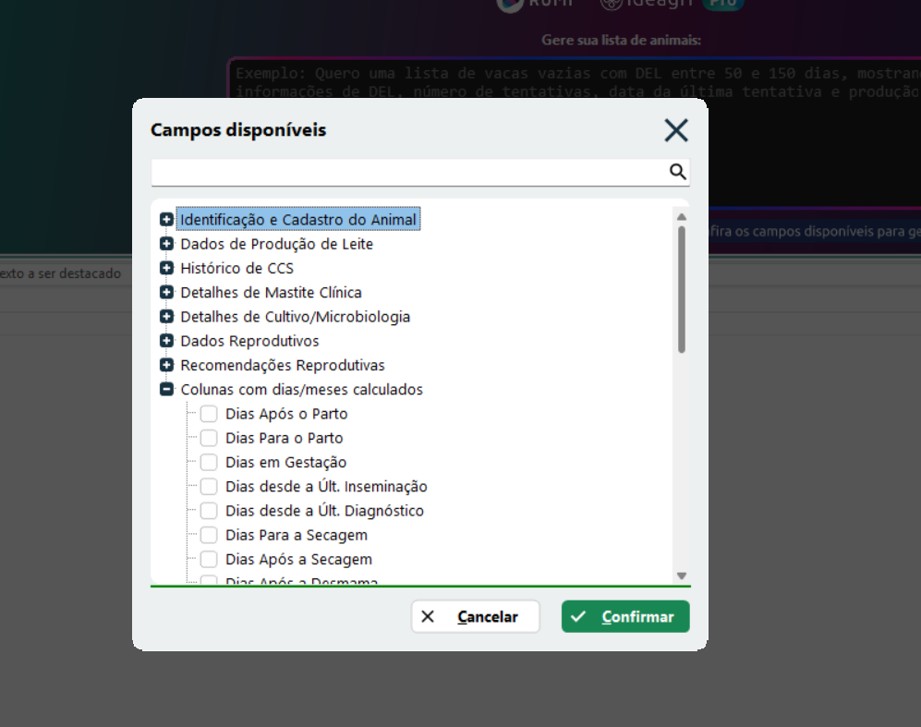Viewport: 921px width, 727px height.
Task: Expand Identificação e Cadastro do Animal
Action: point(166,220)
